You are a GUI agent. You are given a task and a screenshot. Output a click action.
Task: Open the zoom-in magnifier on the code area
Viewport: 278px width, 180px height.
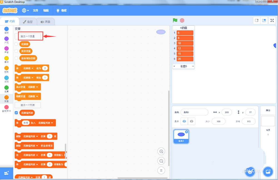tap(161, 151)
